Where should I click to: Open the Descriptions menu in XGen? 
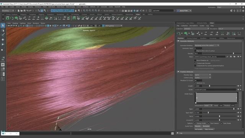tap(194, 26)
